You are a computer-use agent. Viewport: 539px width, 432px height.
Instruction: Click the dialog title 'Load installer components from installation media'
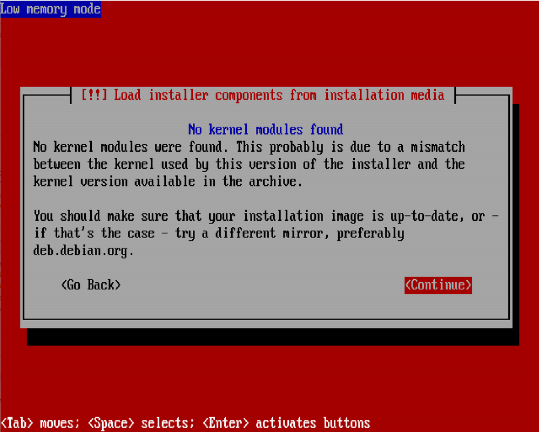click(263, 95)
